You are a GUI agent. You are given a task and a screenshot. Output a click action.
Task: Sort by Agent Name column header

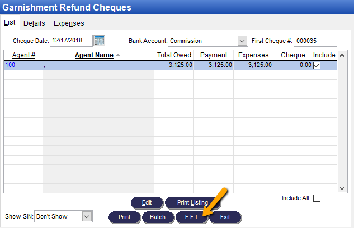(98, 55)
